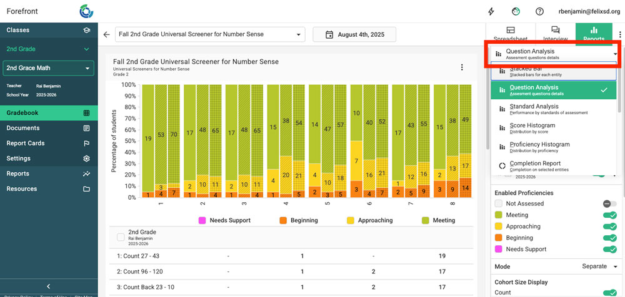Click the 'Enabled Proficiencies' heading
The width and height of the screenshot is (625, 297).
pos(524,193)
